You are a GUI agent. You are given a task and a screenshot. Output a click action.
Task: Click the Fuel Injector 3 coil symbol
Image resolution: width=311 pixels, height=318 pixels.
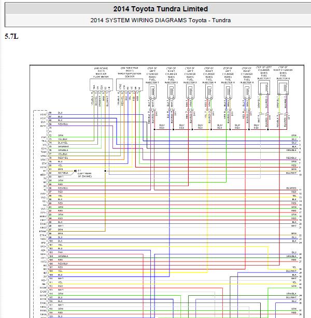point(190,92)
